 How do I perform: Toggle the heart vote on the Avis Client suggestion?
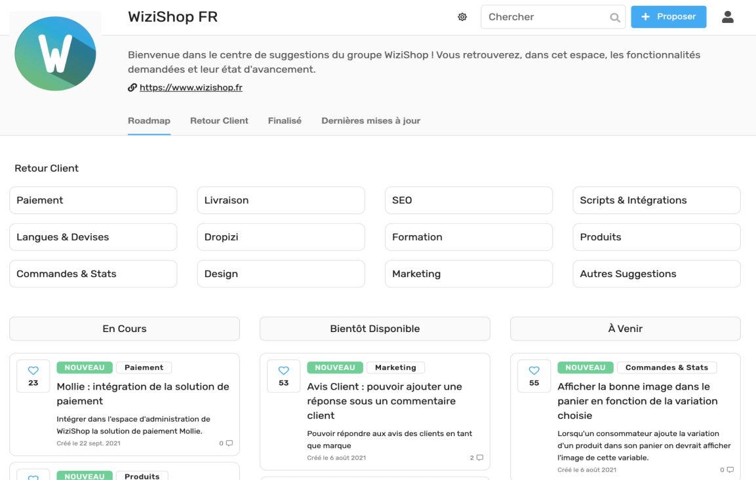click(283, 371)
